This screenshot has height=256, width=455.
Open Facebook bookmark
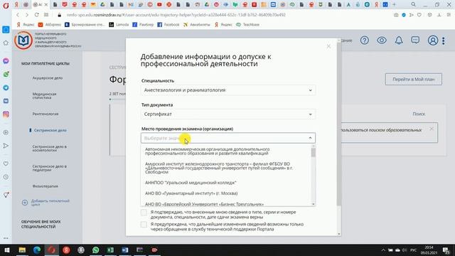pos(168,25)
